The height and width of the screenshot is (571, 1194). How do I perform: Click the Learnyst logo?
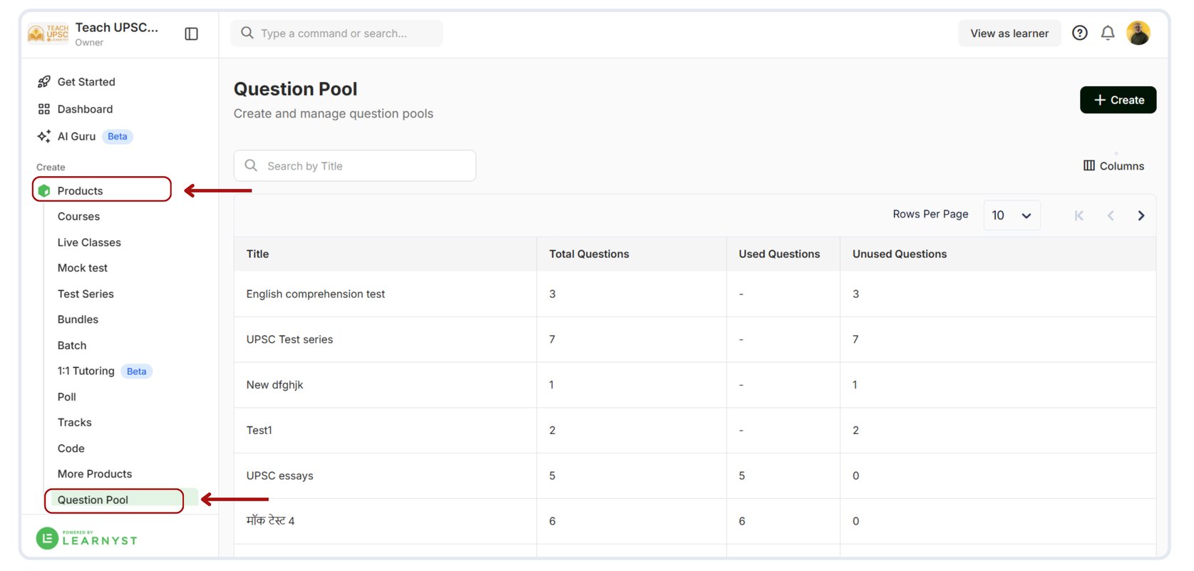(87, 538)
